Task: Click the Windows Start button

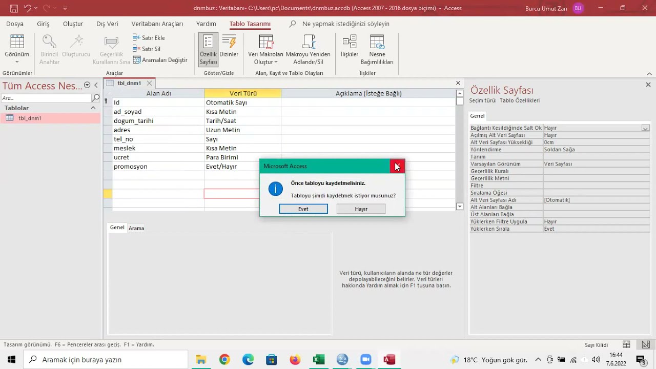Action: coord(11,360)
